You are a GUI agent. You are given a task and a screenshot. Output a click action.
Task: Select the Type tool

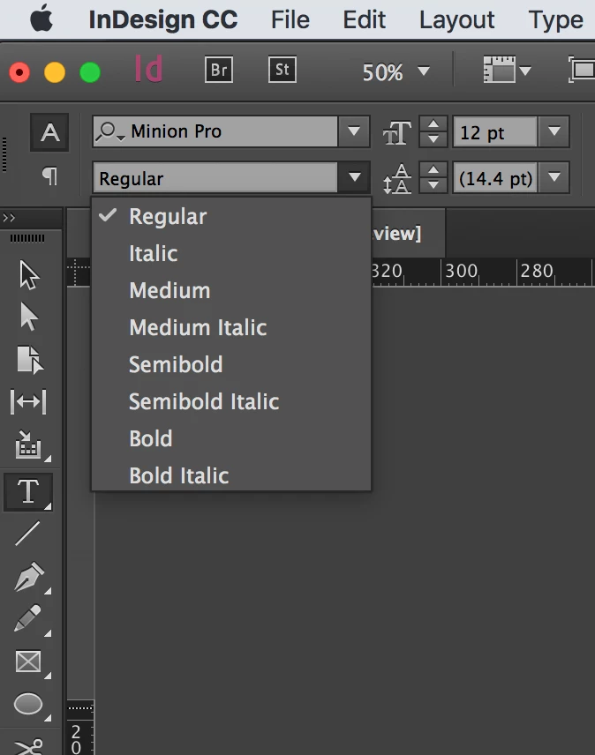click(28, 491)
